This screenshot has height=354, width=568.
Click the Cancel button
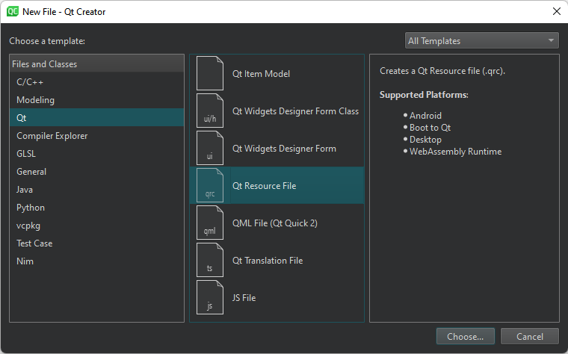click(x=529, y=337)
